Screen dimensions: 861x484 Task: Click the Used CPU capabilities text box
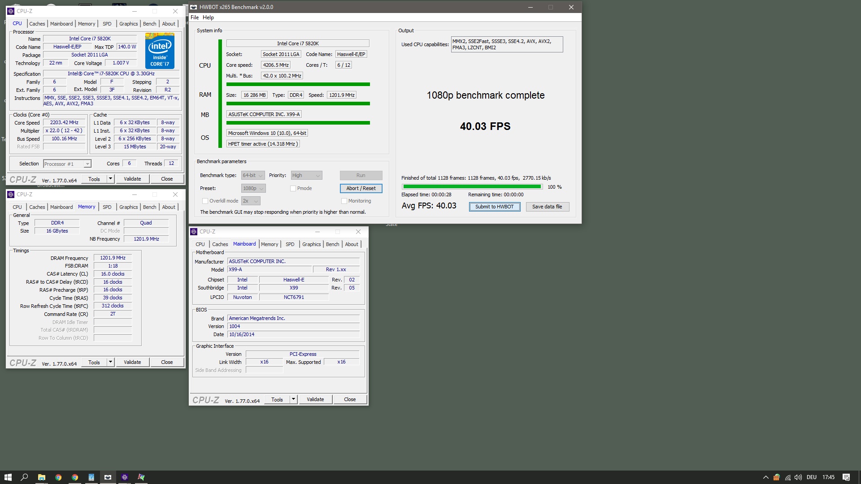pos(507,44)
